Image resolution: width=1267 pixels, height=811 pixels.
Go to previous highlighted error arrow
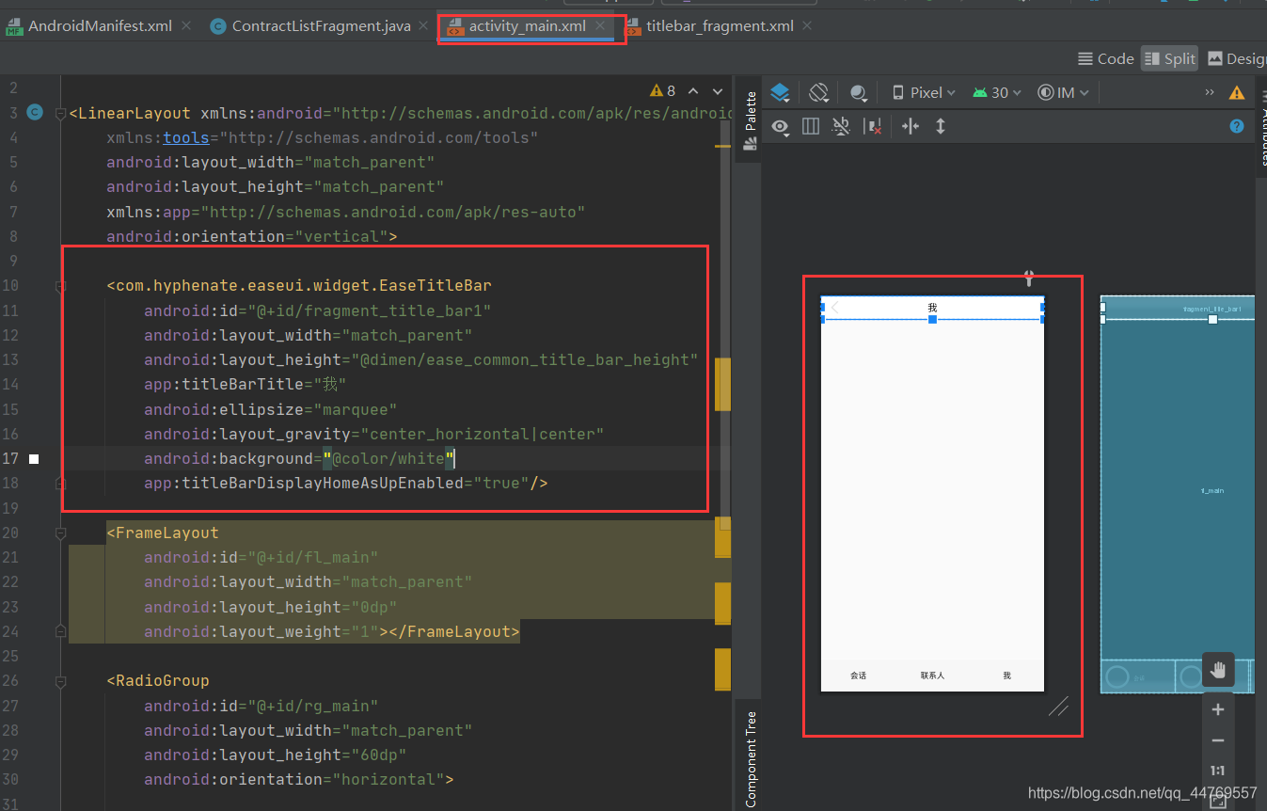click(x=693, y=91)
